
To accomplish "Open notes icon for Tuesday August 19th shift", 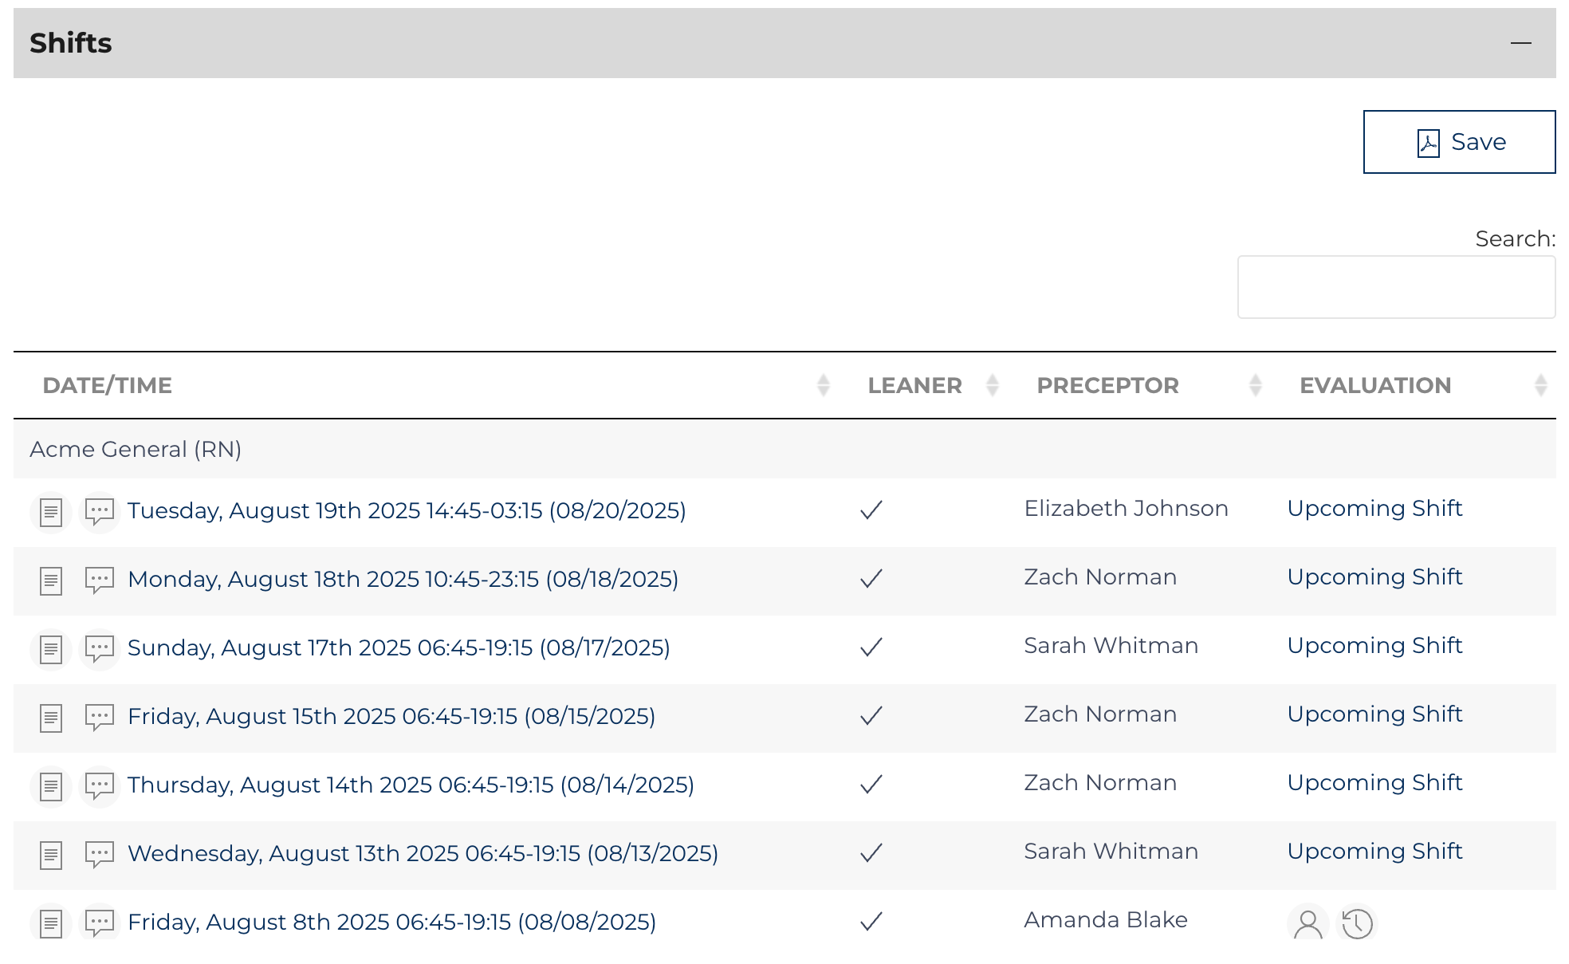I will [x=51, y=512].
